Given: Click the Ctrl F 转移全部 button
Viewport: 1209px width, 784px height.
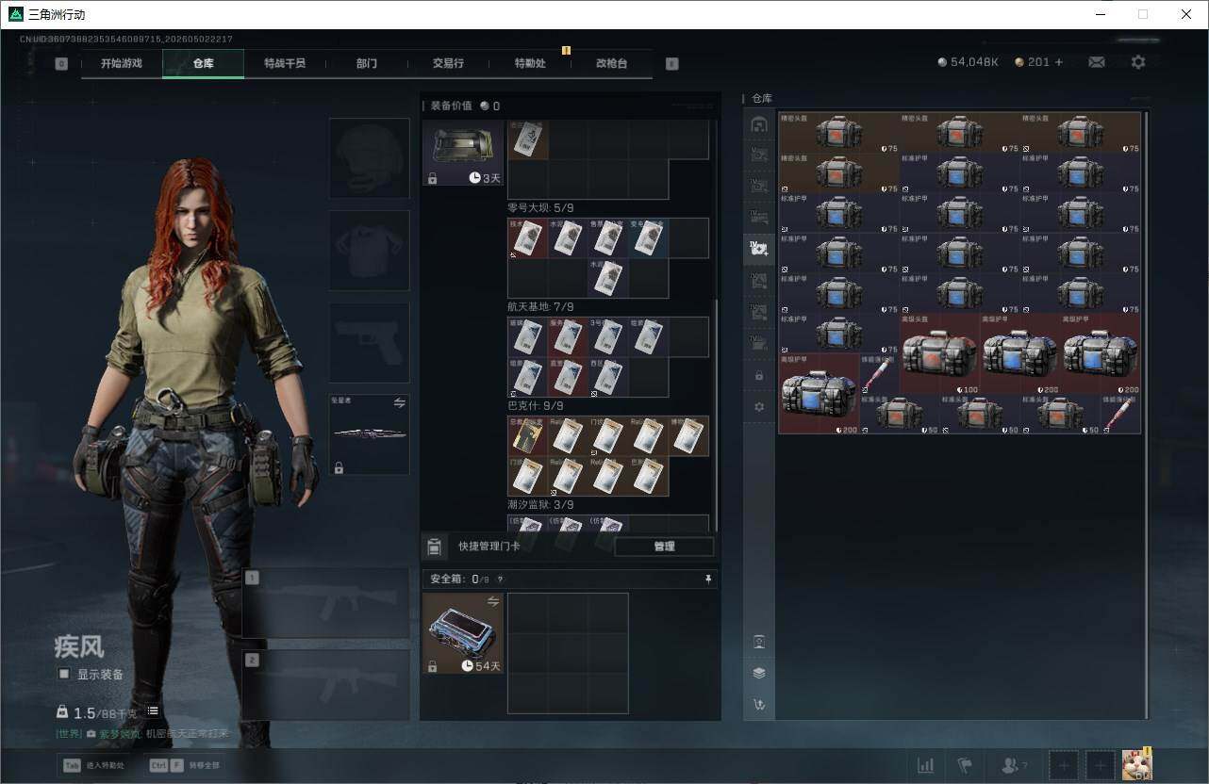Looking at the screenshot, I should [185, 766].
